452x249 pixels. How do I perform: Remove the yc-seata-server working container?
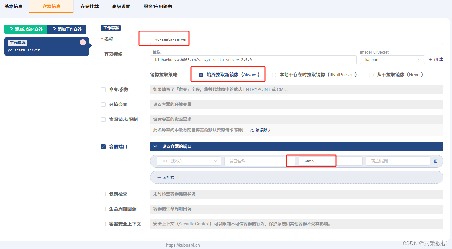[x=83, y=42]
